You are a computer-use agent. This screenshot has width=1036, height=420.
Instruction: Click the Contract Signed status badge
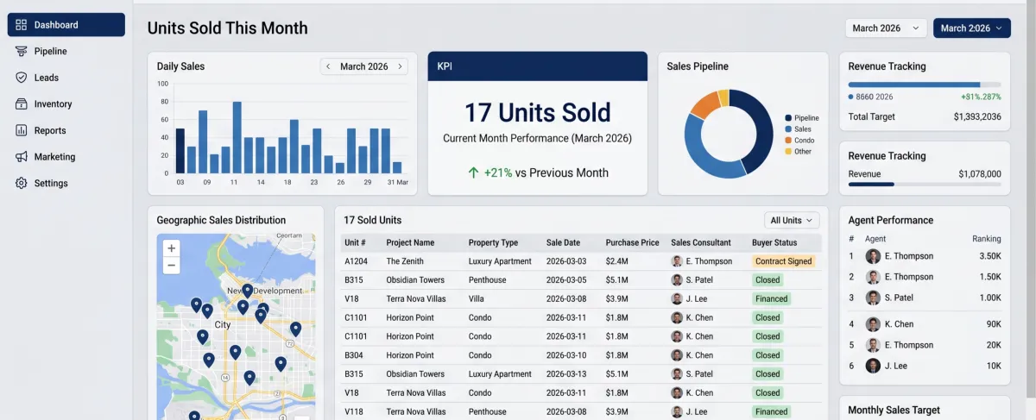tap(783, 261)
